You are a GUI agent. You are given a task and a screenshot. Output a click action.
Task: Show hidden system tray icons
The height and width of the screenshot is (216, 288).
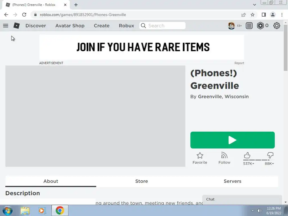coord(253,211)
